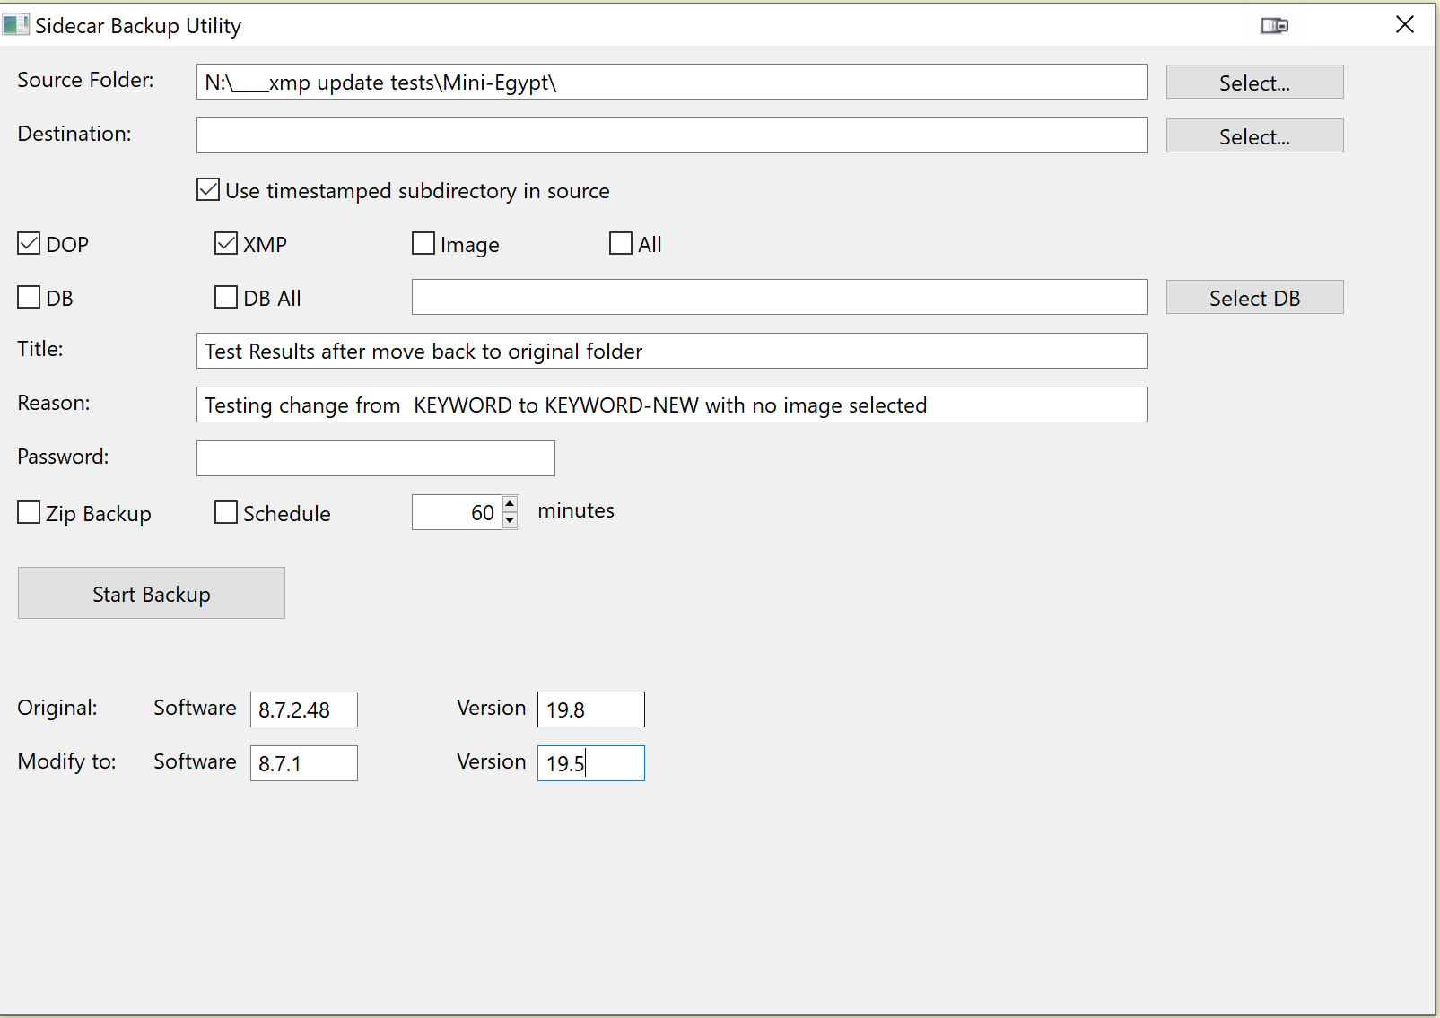Uncheck the DOP checkbox

point(29,244)
